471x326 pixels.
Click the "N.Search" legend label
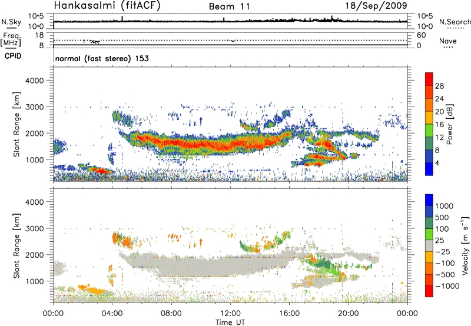(455, 22)
